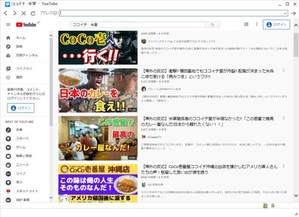Open the YouTube apps grid icon
The width and height of the screenshot is (299, 217).
click(x=246, y=24)
